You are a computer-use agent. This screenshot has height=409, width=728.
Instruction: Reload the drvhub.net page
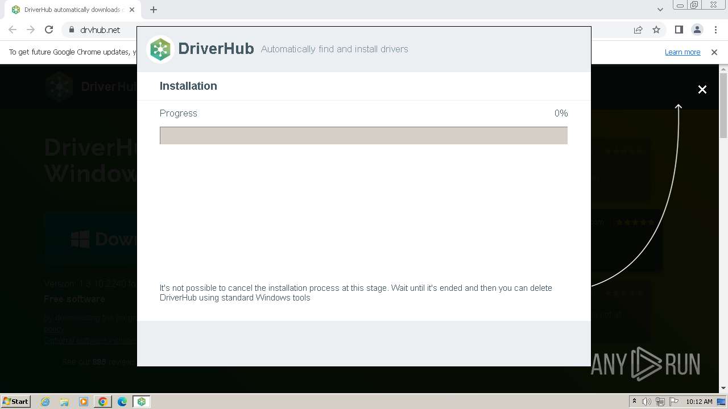[49, 30]
